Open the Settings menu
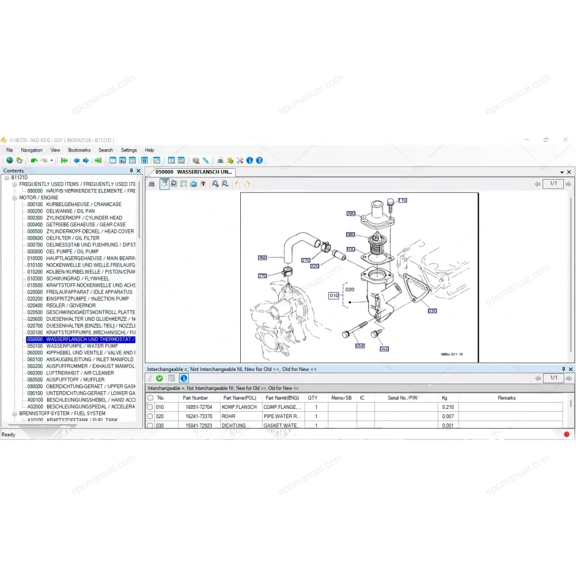The width and height of the screenshot is (576, 576). tap(129, 150)
